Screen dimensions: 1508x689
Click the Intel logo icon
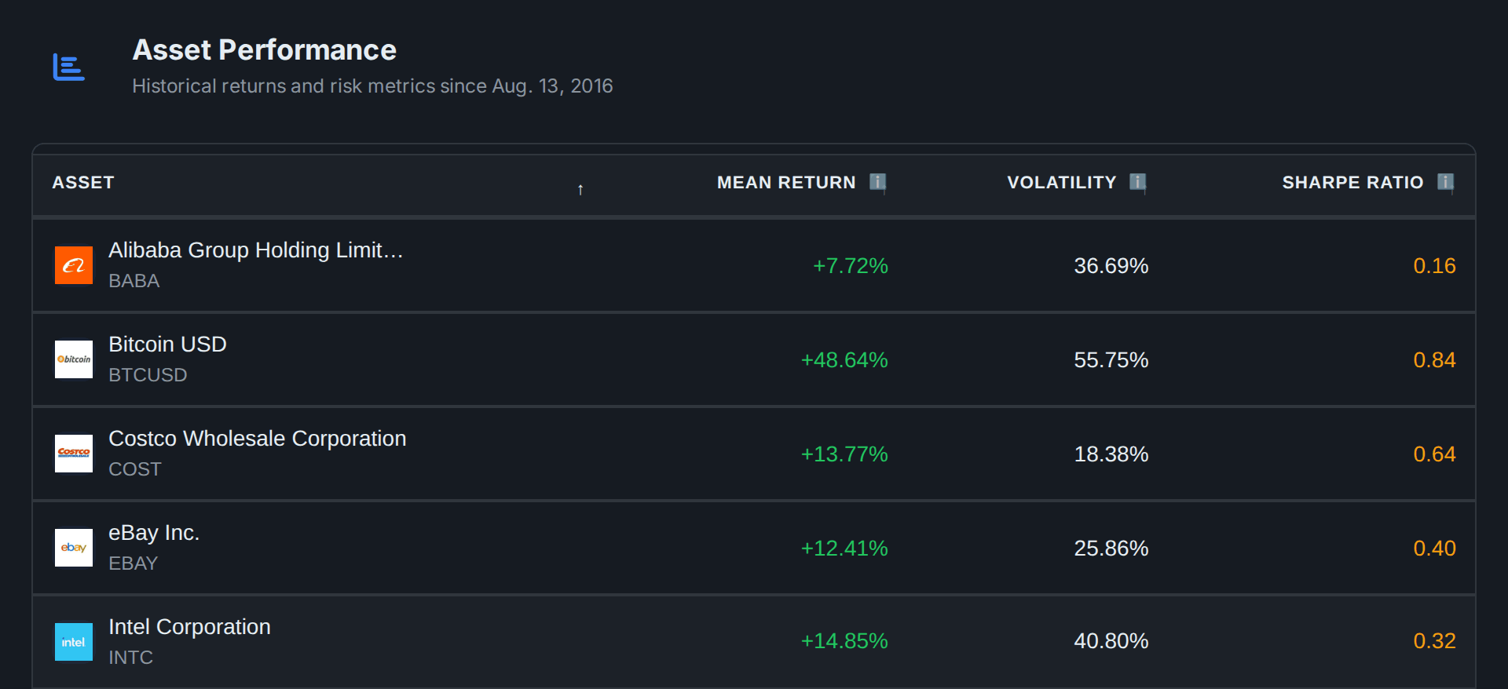tap(74, 642)
